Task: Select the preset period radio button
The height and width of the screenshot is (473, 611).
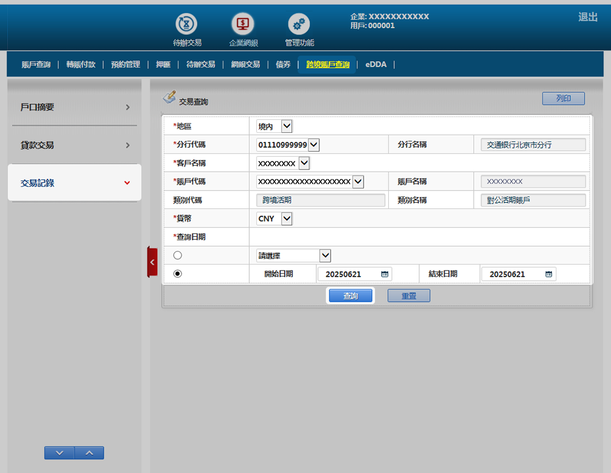Action: pos(178,255)
